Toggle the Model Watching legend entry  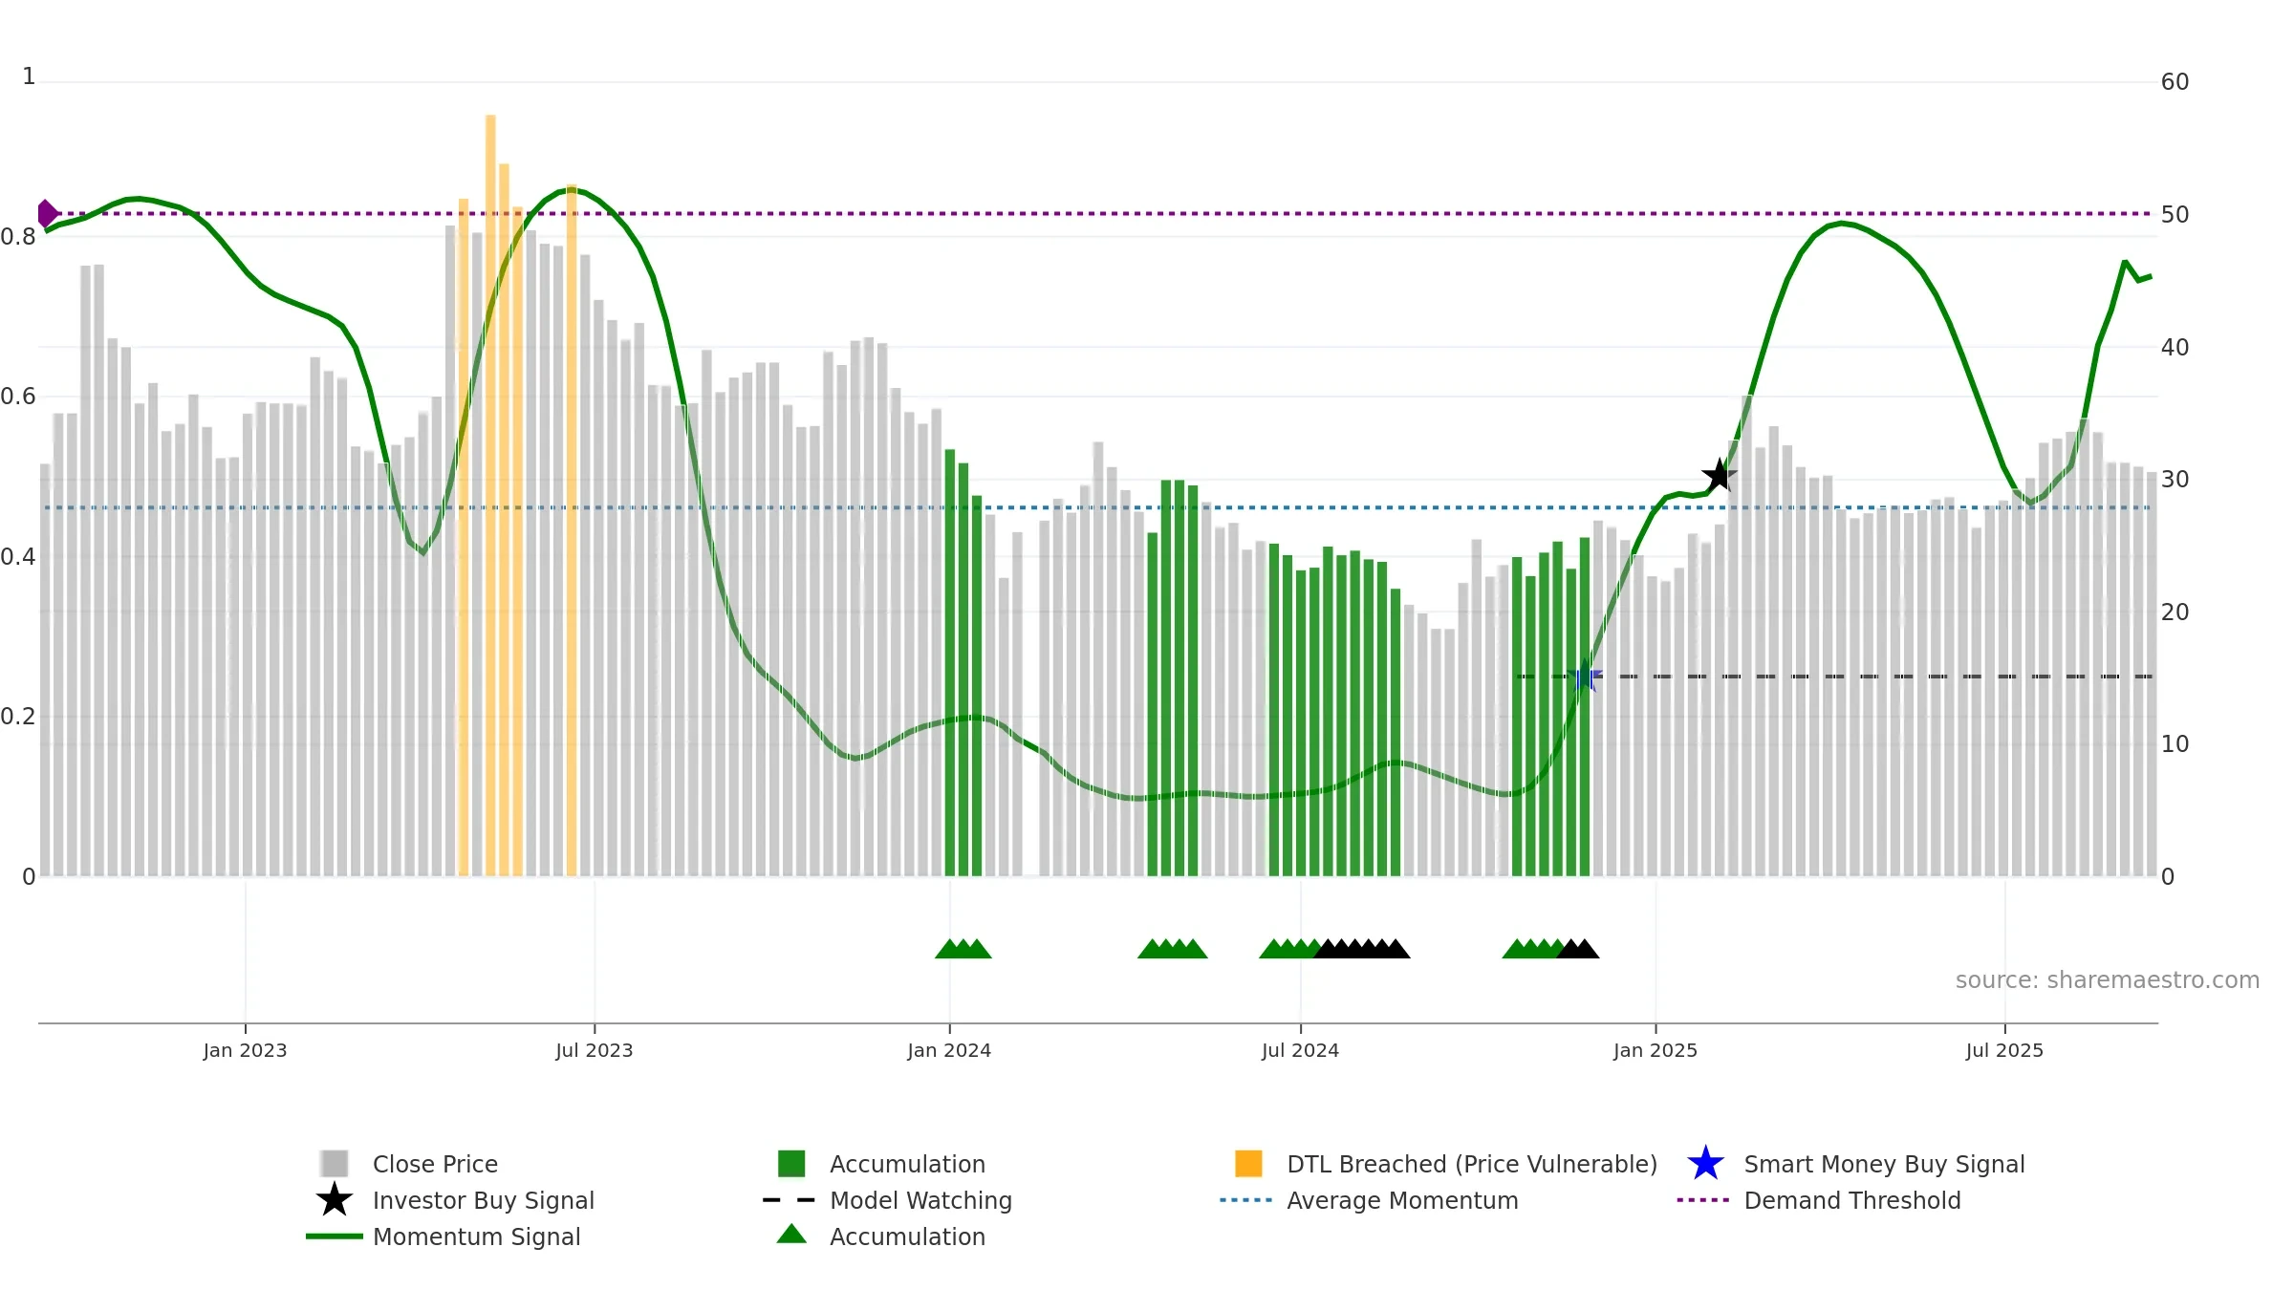click(920, 1200)
